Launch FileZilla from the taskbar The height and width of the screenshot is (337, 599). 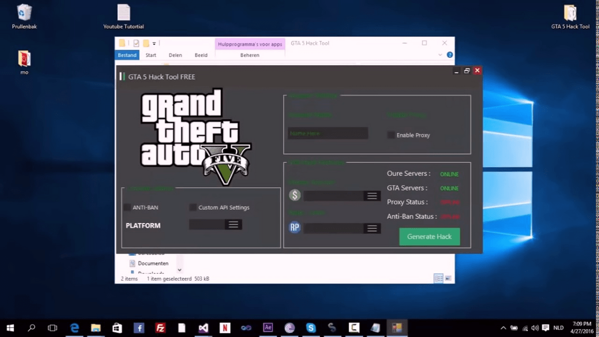point(160,328)
